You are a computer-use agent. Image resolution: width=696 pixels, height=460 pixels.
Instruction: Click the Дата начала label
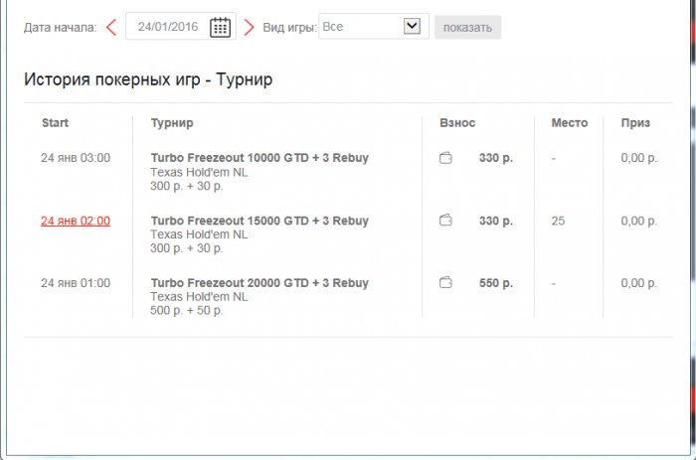click(60, 28)
